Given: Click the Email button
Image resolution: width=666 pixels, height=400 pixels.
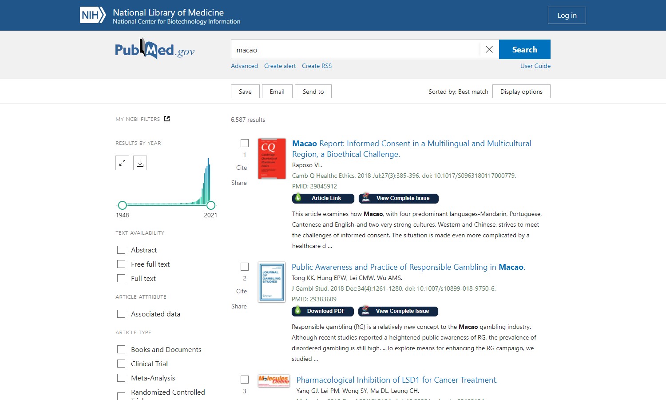Looking at the screenshot, I should pyautogui.click(x=277, y=92).
